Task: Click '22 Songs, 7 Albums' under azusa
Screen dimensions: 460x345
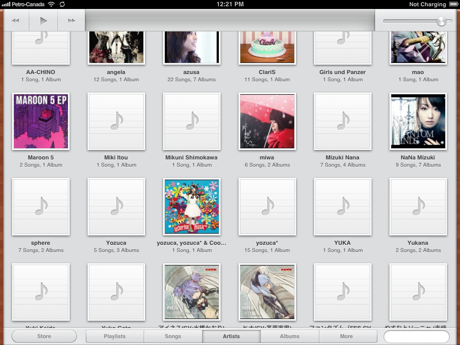Action: tap(191, 80)
